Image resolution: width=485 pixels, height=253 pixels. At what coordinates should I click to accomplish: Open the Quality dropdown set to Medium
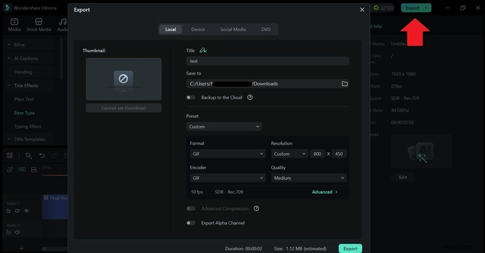coord(308,178)
